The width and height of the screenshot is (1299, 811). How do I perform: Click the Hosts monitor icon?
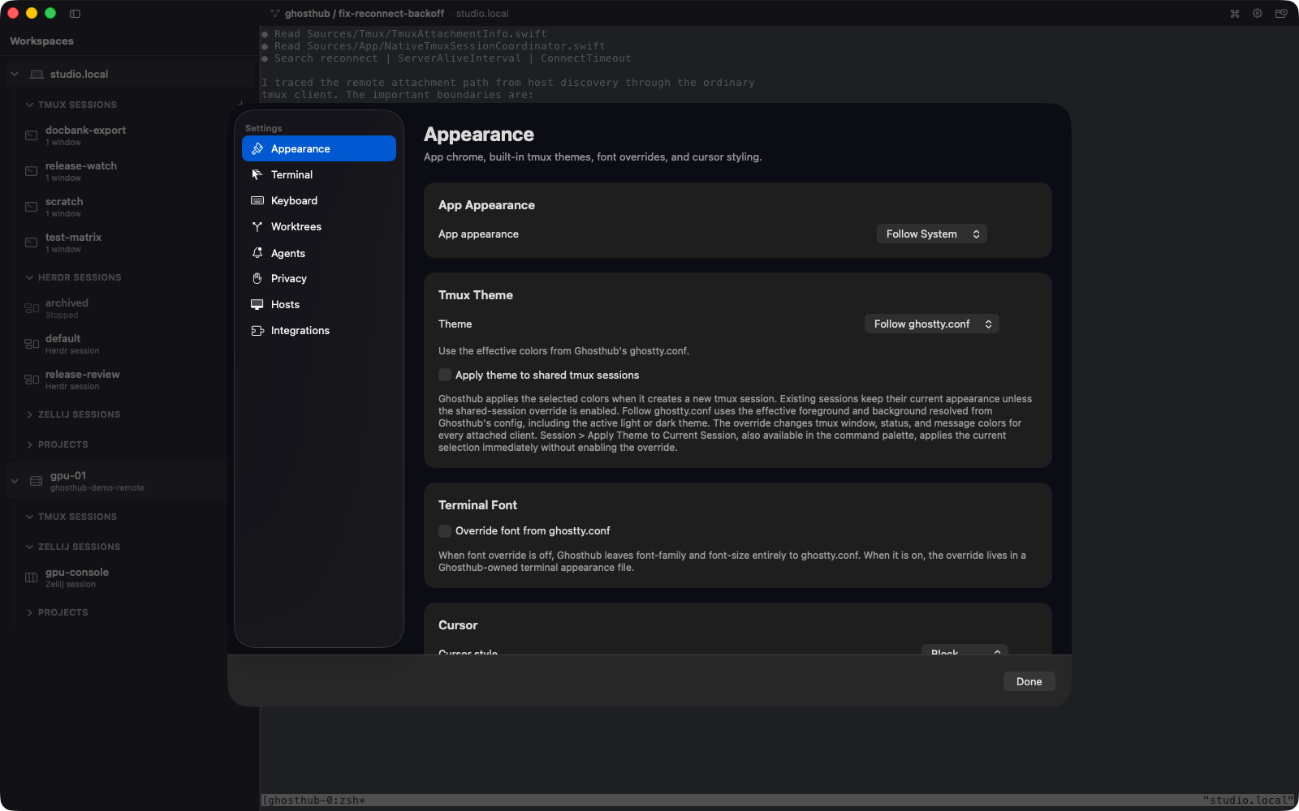[x=257, y=304]
